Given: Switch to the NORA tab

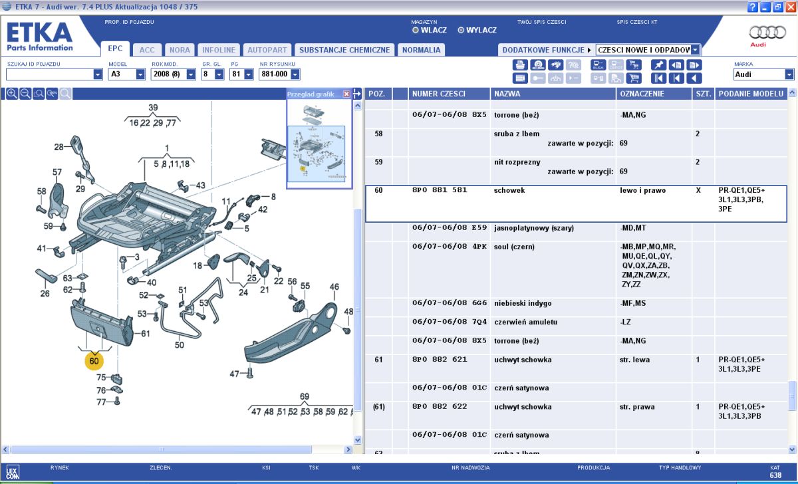Looking at the screenshot, I should point(180,50).
